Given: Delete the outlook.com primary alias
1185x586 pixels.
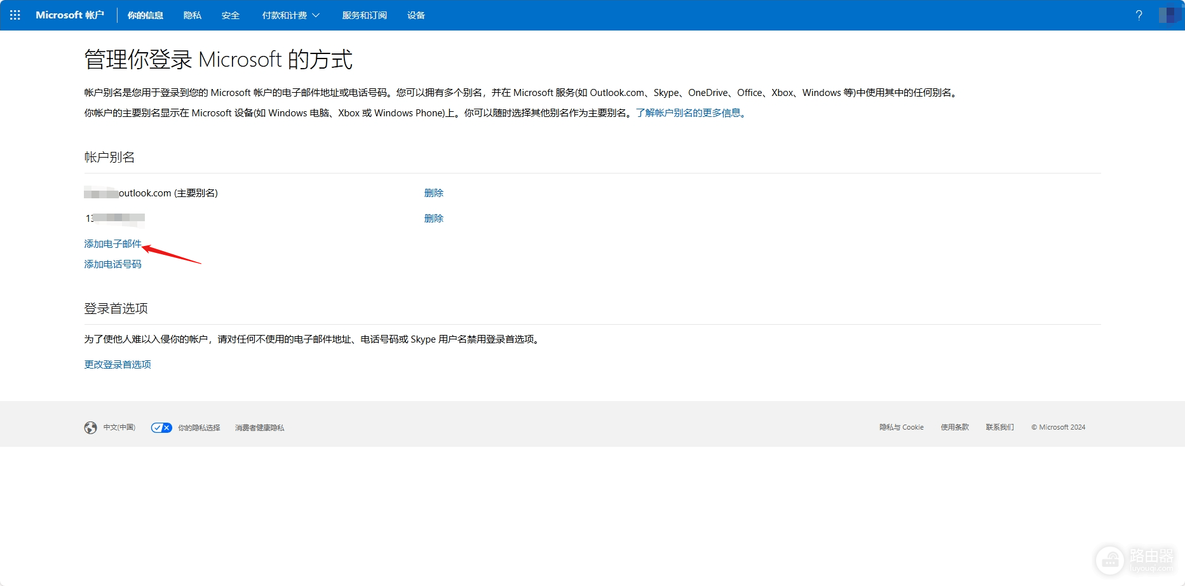Looking at the screenshot, I should point(434,193).
